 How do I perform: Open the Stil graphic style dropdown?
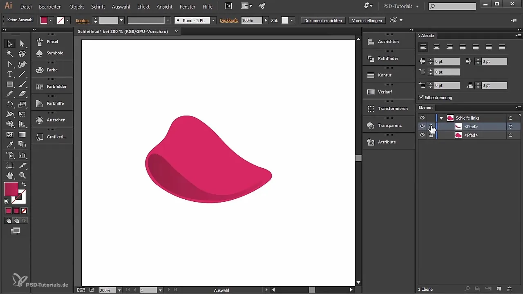point(292,20)
